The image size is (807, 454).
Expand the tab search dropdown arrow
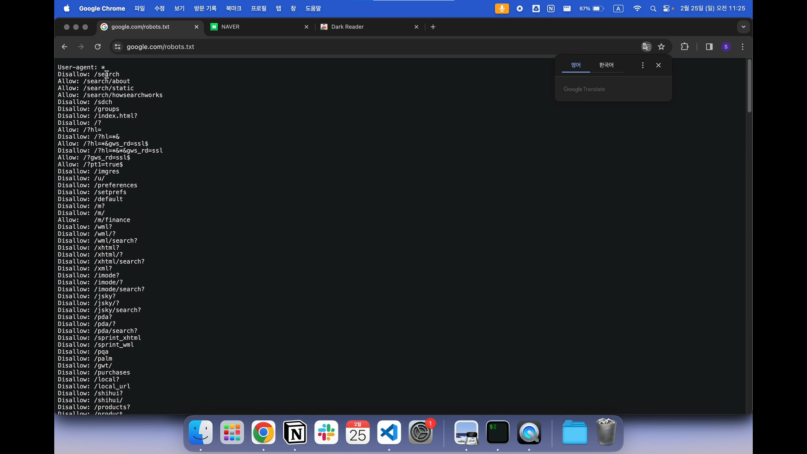pos(743,26)
